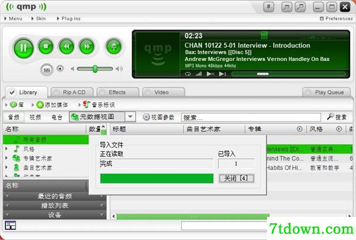Click the 搜索 search button
Viewport: 356px width, 240px height.
pos(336,117)
